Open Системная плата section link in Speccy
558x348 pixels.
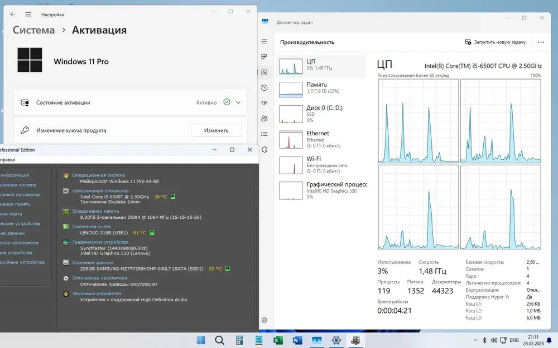coord(92,227)
